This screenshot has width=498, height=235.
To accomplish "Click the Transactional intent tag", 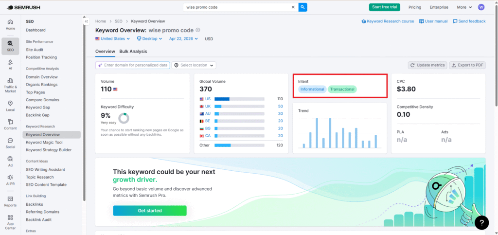I will pyautogui.click(x=342, y=90).
